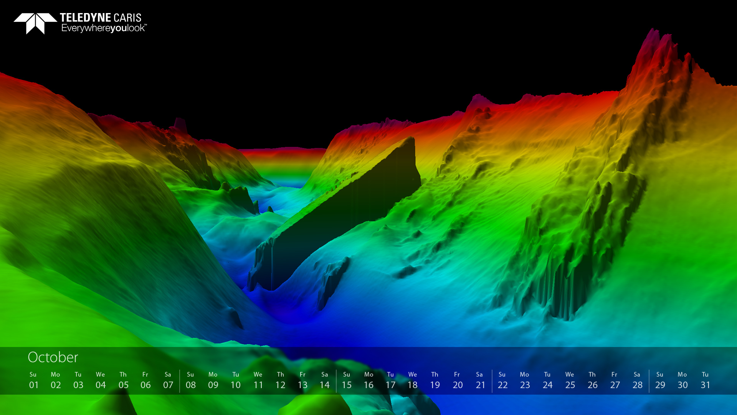737x415 pixels.
Task: Select calendar date 06
Action: click(x=145, y=385)
